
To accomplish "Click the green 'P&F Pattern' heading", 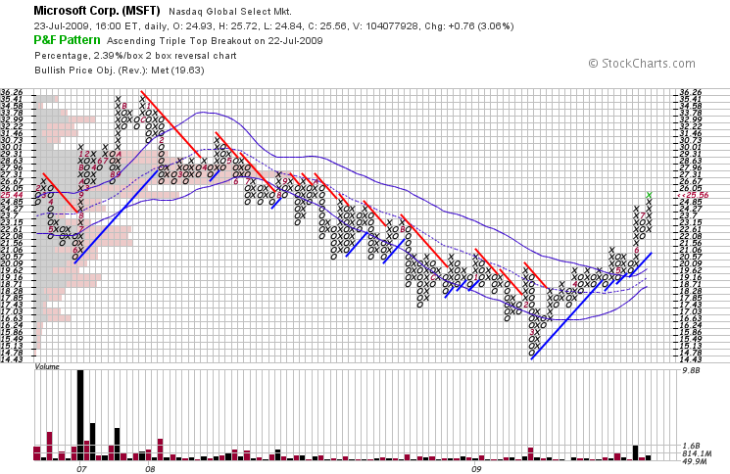I will [x=67, y=40].
